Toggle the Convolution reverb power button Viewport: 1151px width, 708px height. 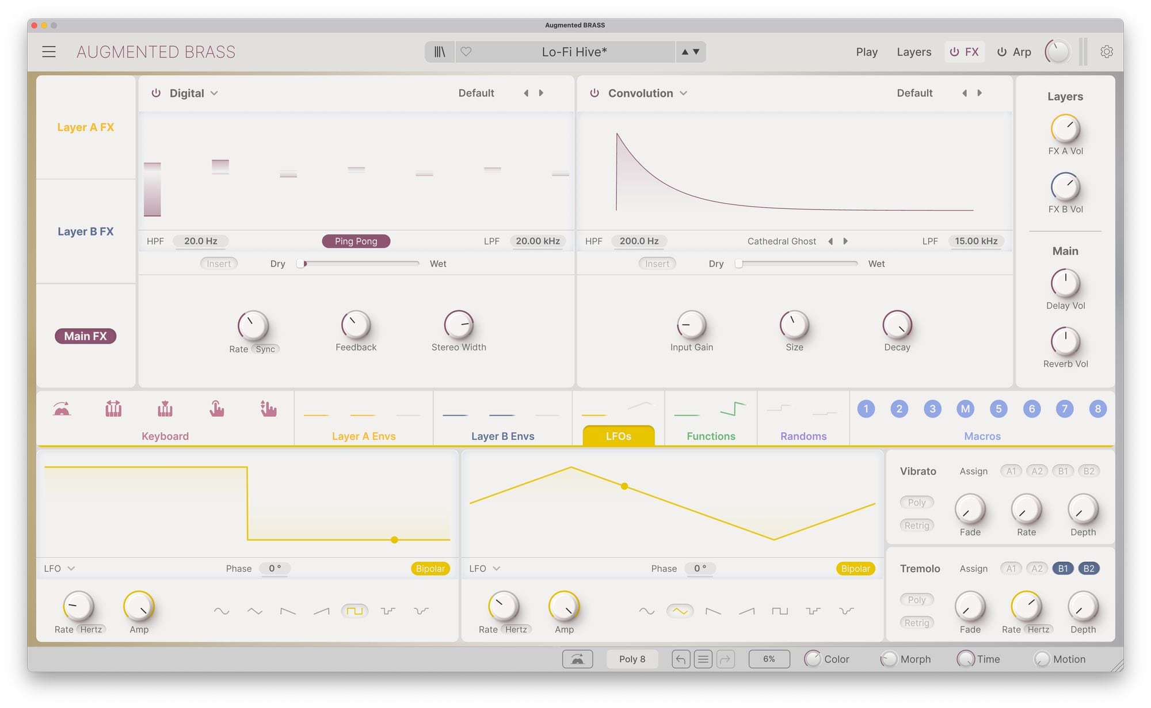594,93
